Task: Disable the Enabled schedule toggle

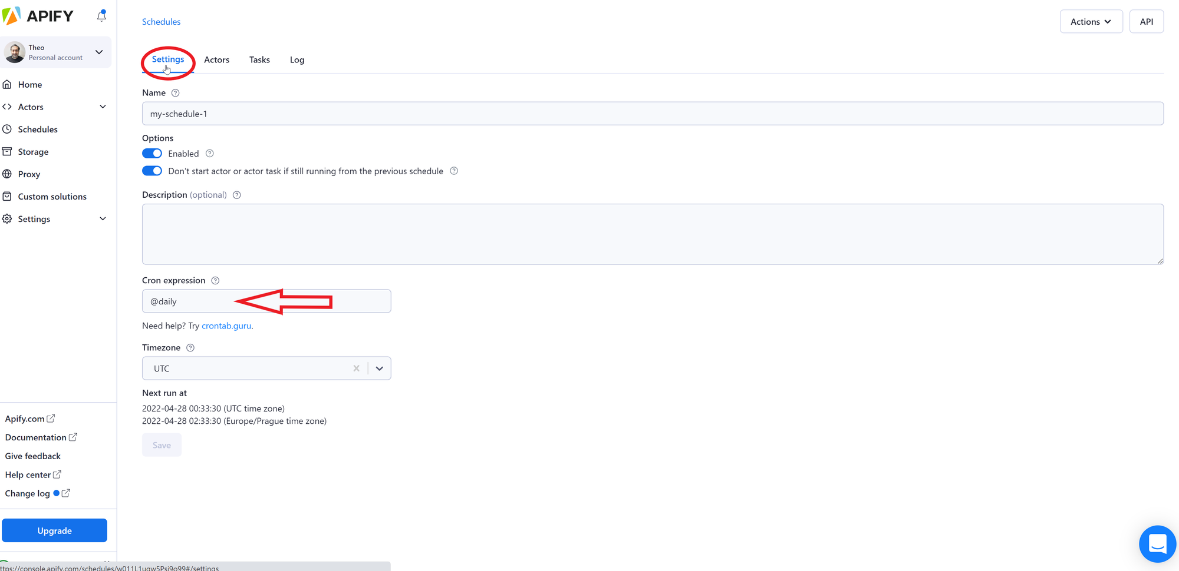Action: [152, 153]
